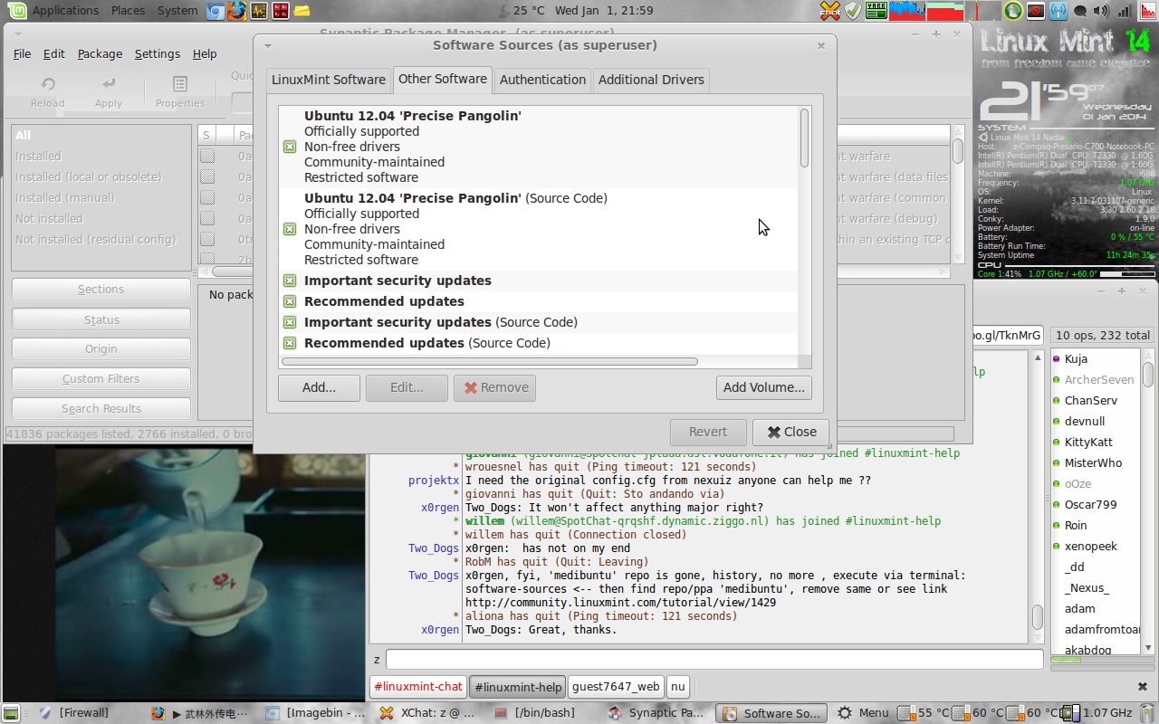Viewport: 1159px width, 724px height.
Task: Click Origin button in Synaptic
Action: (101, 349)
